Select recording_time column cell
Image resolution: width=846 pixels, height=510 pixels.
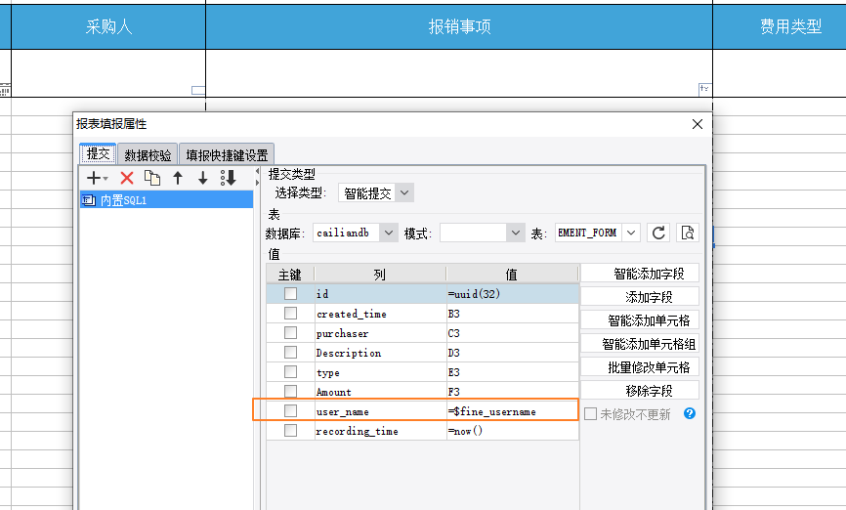coord(380,431)
